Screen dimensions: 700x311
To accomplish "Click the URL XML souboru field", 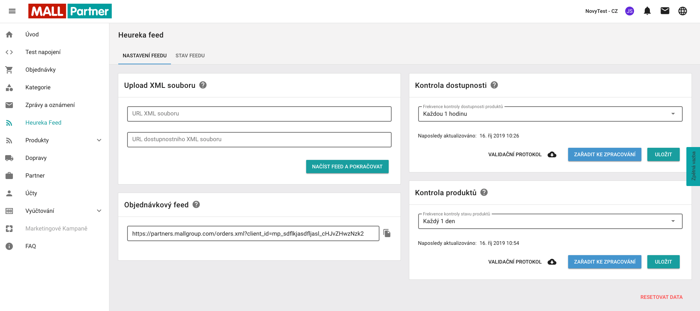I will tap(259, 114).
